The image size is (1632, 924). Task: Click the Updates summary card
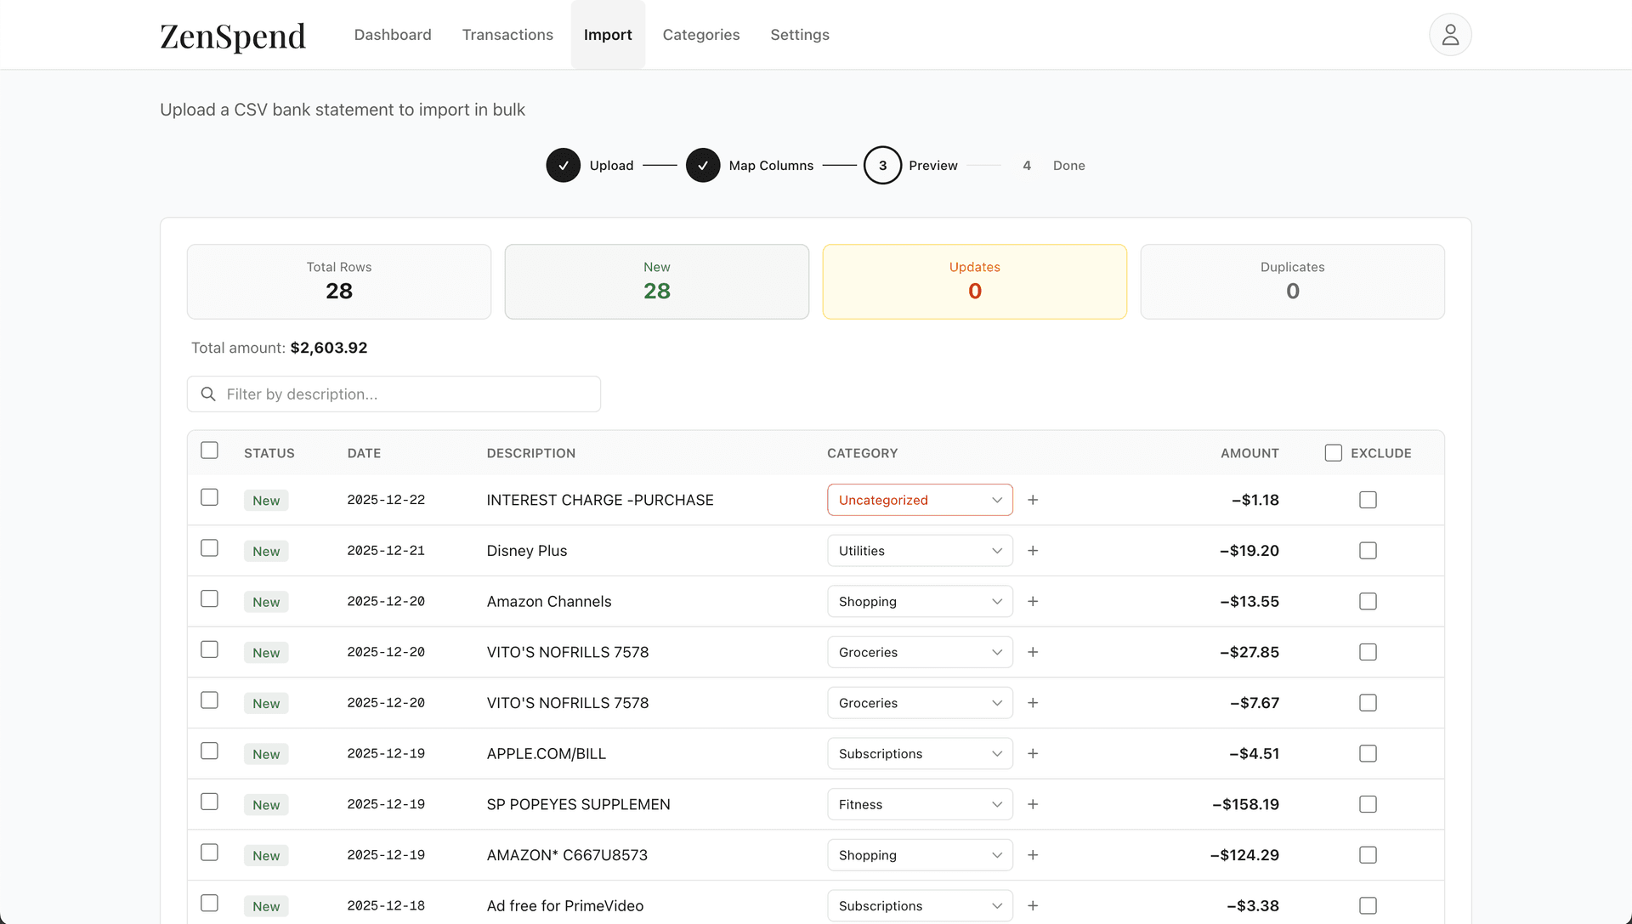point(974,281)
